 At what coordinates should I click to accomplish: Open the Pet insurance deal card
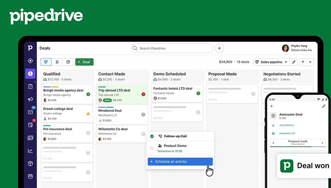click(x=67, y=133)
